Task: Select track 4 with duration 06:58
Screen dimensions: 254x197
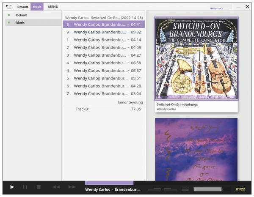Action: [104, 63]
